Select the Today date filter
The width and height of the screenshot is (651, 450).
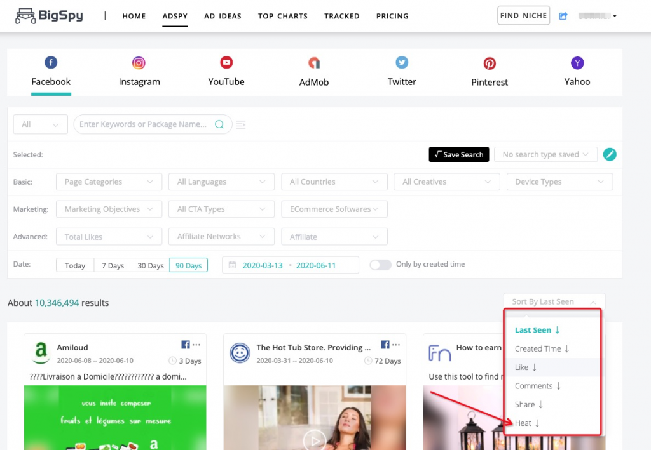(x=75, y=265)
